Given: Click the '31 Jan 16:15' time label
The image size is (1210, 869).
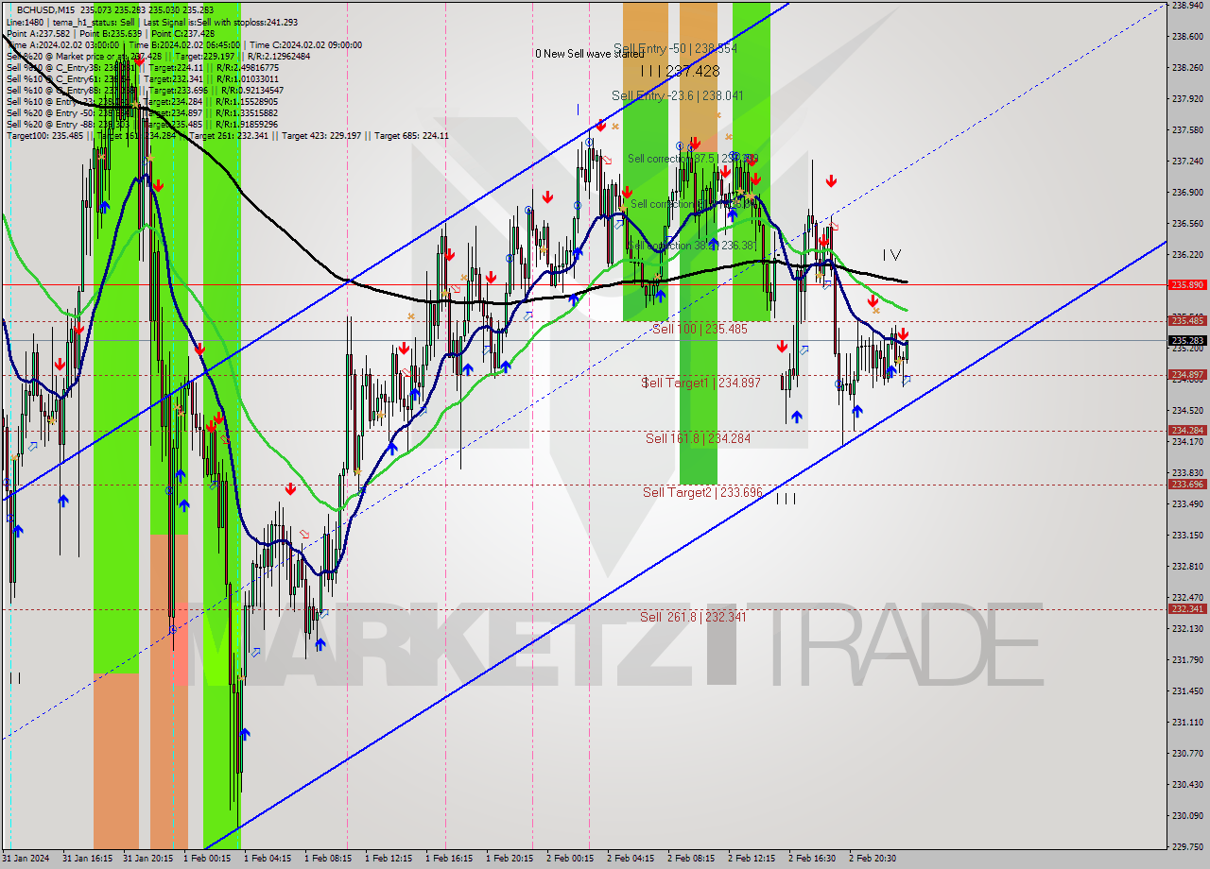Looking at the screenshot, I should [87, 859].
